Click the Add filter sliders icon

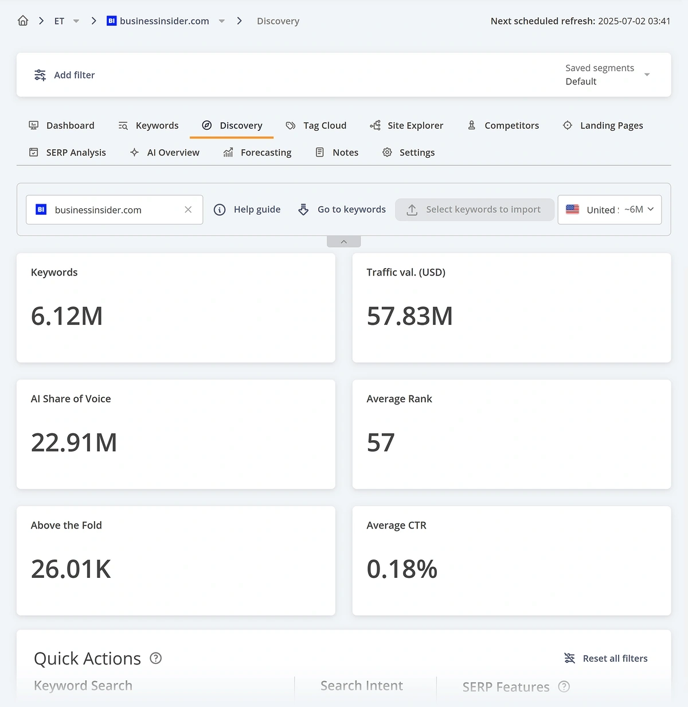pos(40,75)
